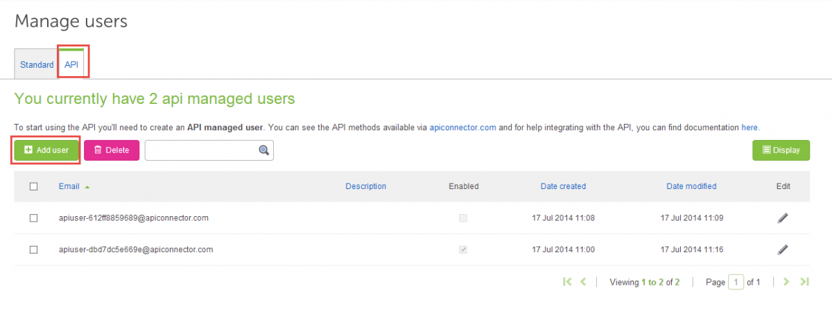
Task: Sort by Email column ascending arrow
Action: click(x=87, y=186)
